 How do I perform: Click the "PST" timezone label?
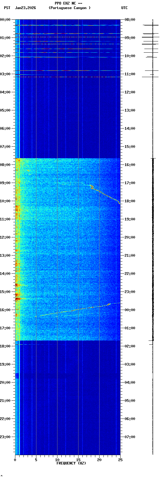pyautogui.click(x=7, y=8)
